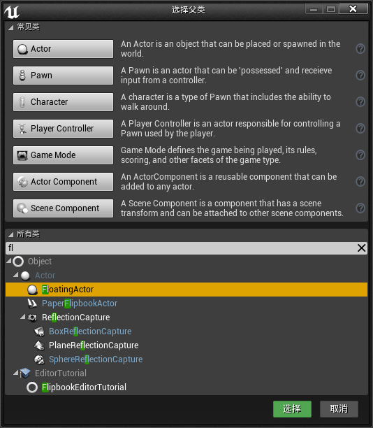This screenshot has height=428, width=373.
Task: Select the EditorTutorial class label
Action: pyautogui.click(x=61, y=373)
